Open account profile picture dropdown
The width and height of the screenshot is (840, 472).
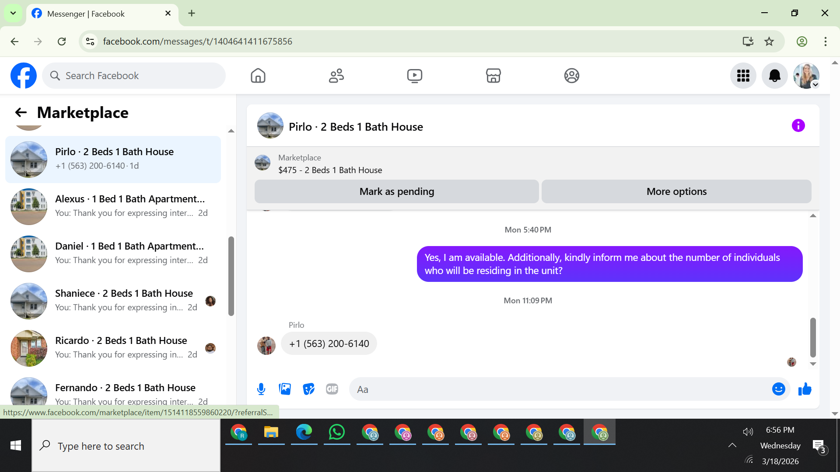[806, 76]
